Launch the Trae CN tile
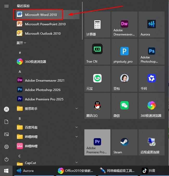This screenshot has width=169, height=176. (97, 52)
